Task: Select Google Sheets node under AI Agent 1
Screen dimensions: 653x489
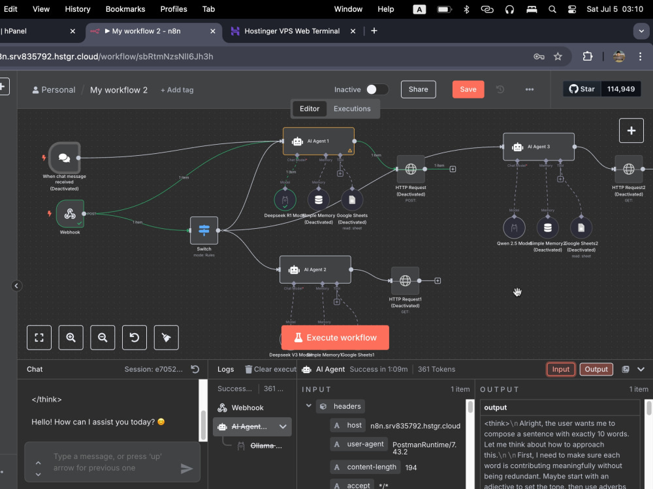Action: [352, 200]
